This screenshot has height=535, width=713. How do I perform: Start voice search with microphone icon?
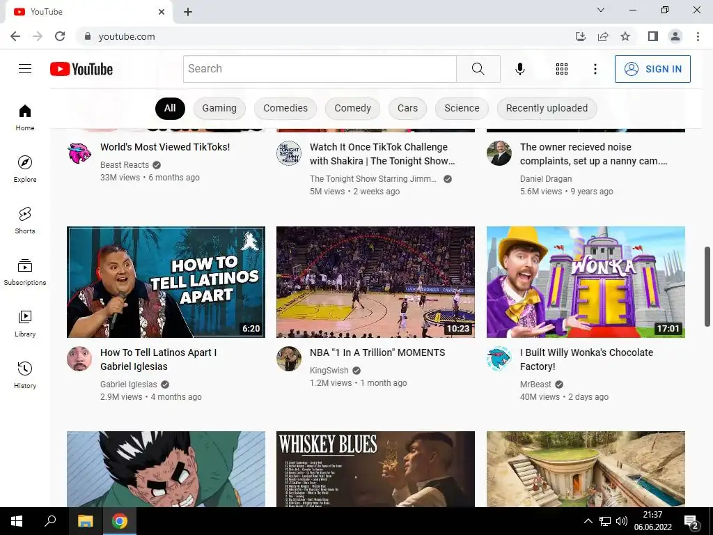coord(519,69)
